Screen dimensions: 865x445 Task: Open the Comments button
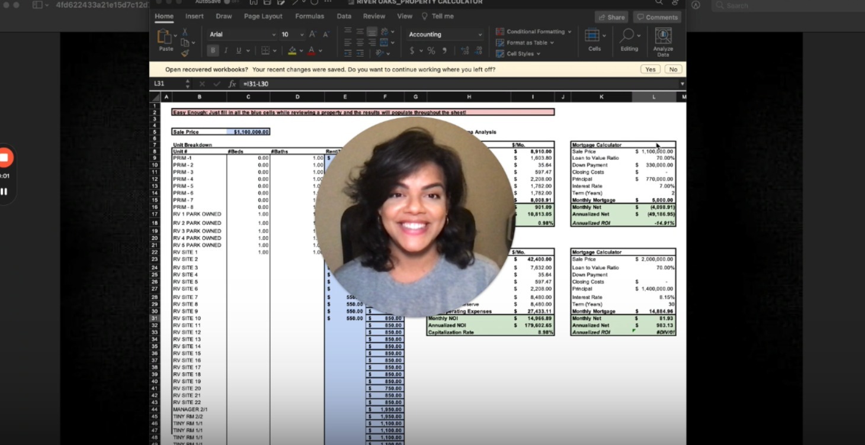point(656,17)
